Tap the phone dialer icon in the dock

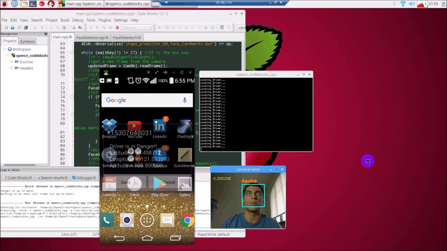tap(107, 220)
